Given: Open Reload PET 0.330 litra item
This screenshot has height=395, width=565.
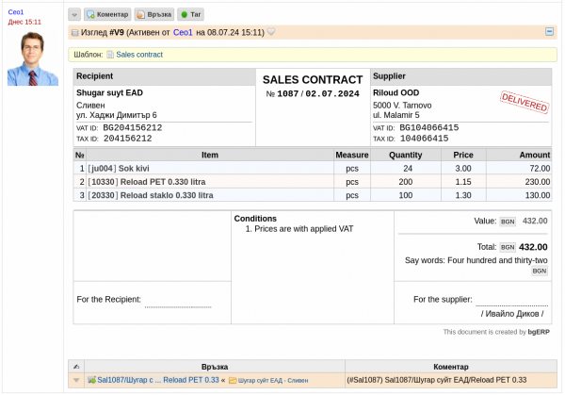Looking at the screenshot, I should tap(166, 181).
